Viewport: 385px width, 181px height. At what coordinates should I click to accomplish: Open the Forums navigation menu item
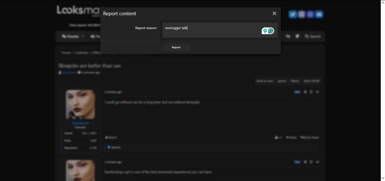70,36
